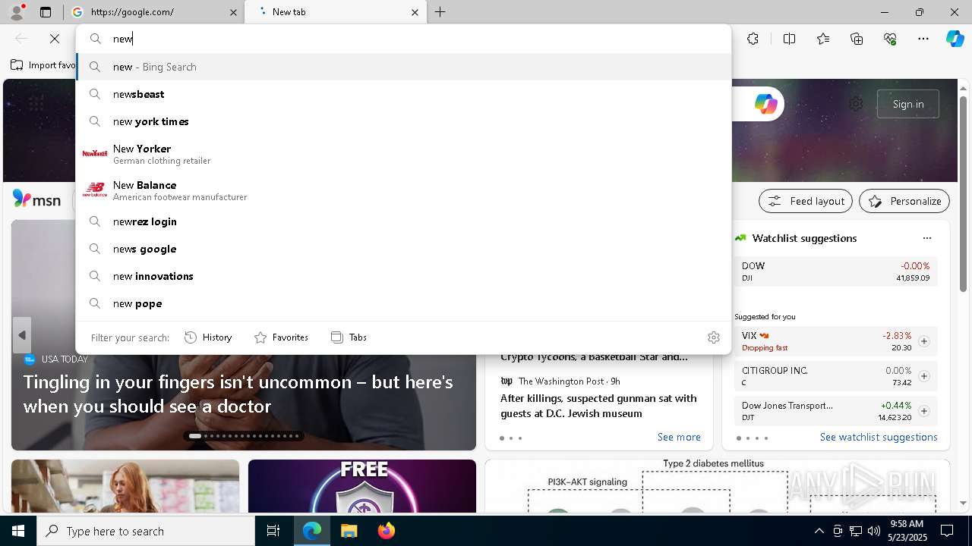Screen dimensions: 972x546
Task: Select 'new pope' suggestion
Action: coord(404,303)
